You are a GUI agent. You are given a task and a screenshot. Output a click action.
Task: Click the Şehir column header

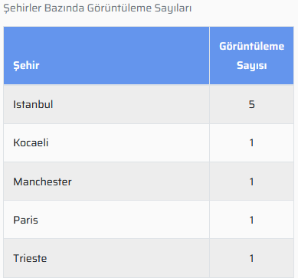click(x=106, y=55)
